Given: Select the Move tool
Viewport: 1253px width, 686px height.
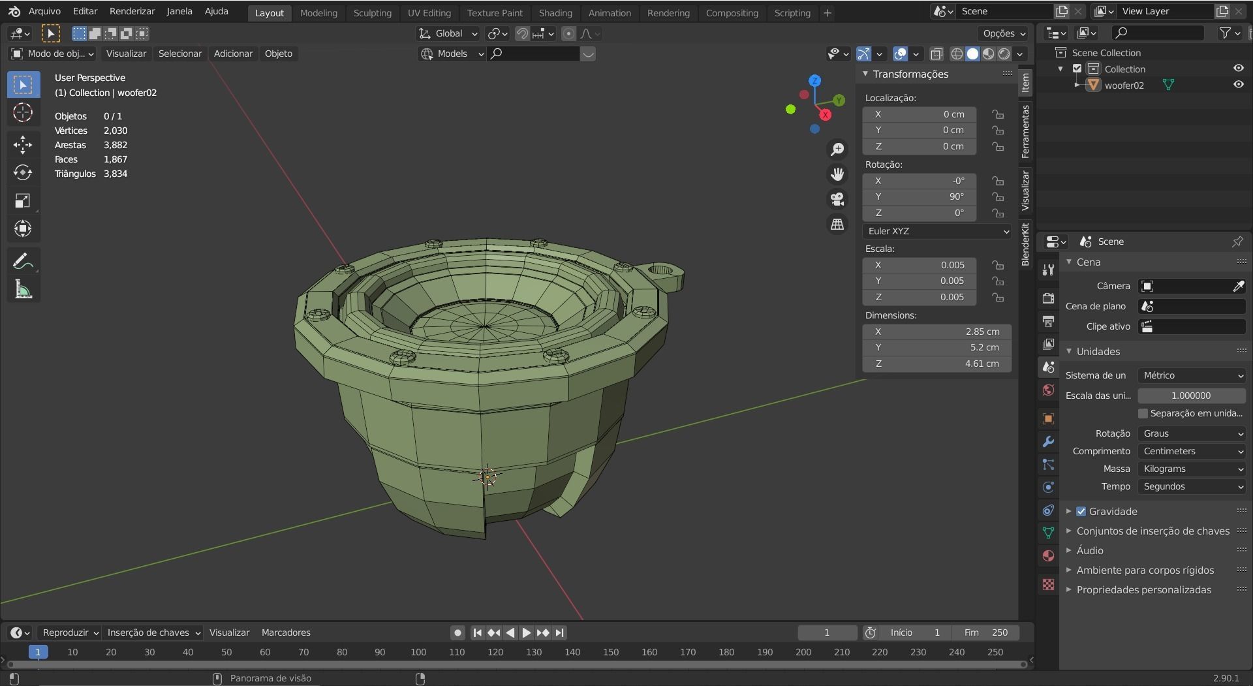Looking at the screenshot, I should click(x=23, y=145).
